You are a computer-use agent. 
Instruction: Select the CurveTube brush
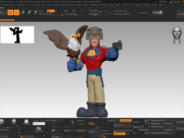26,122
